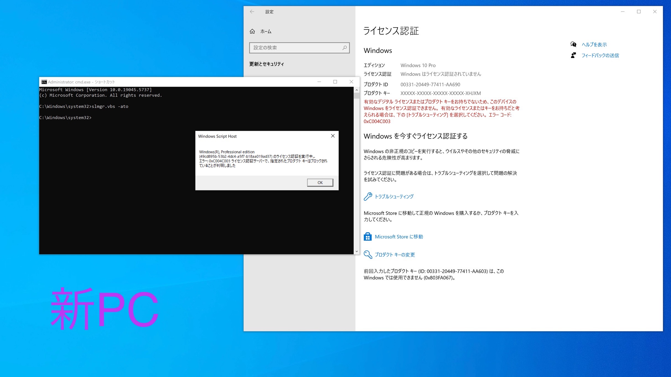
Task: Click the help chat bubble icon
Action: pyautogui.click(x=573, y=44)
